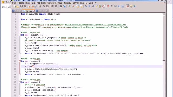Undo the last edit via toolbar
Viewport: 173px width, 97px height.
pos(52,6)
